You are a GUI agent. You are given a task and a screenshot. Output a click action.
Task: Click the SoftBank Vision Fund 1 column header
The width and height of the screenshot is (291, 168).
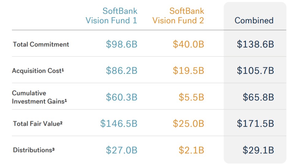click(111, 16)
